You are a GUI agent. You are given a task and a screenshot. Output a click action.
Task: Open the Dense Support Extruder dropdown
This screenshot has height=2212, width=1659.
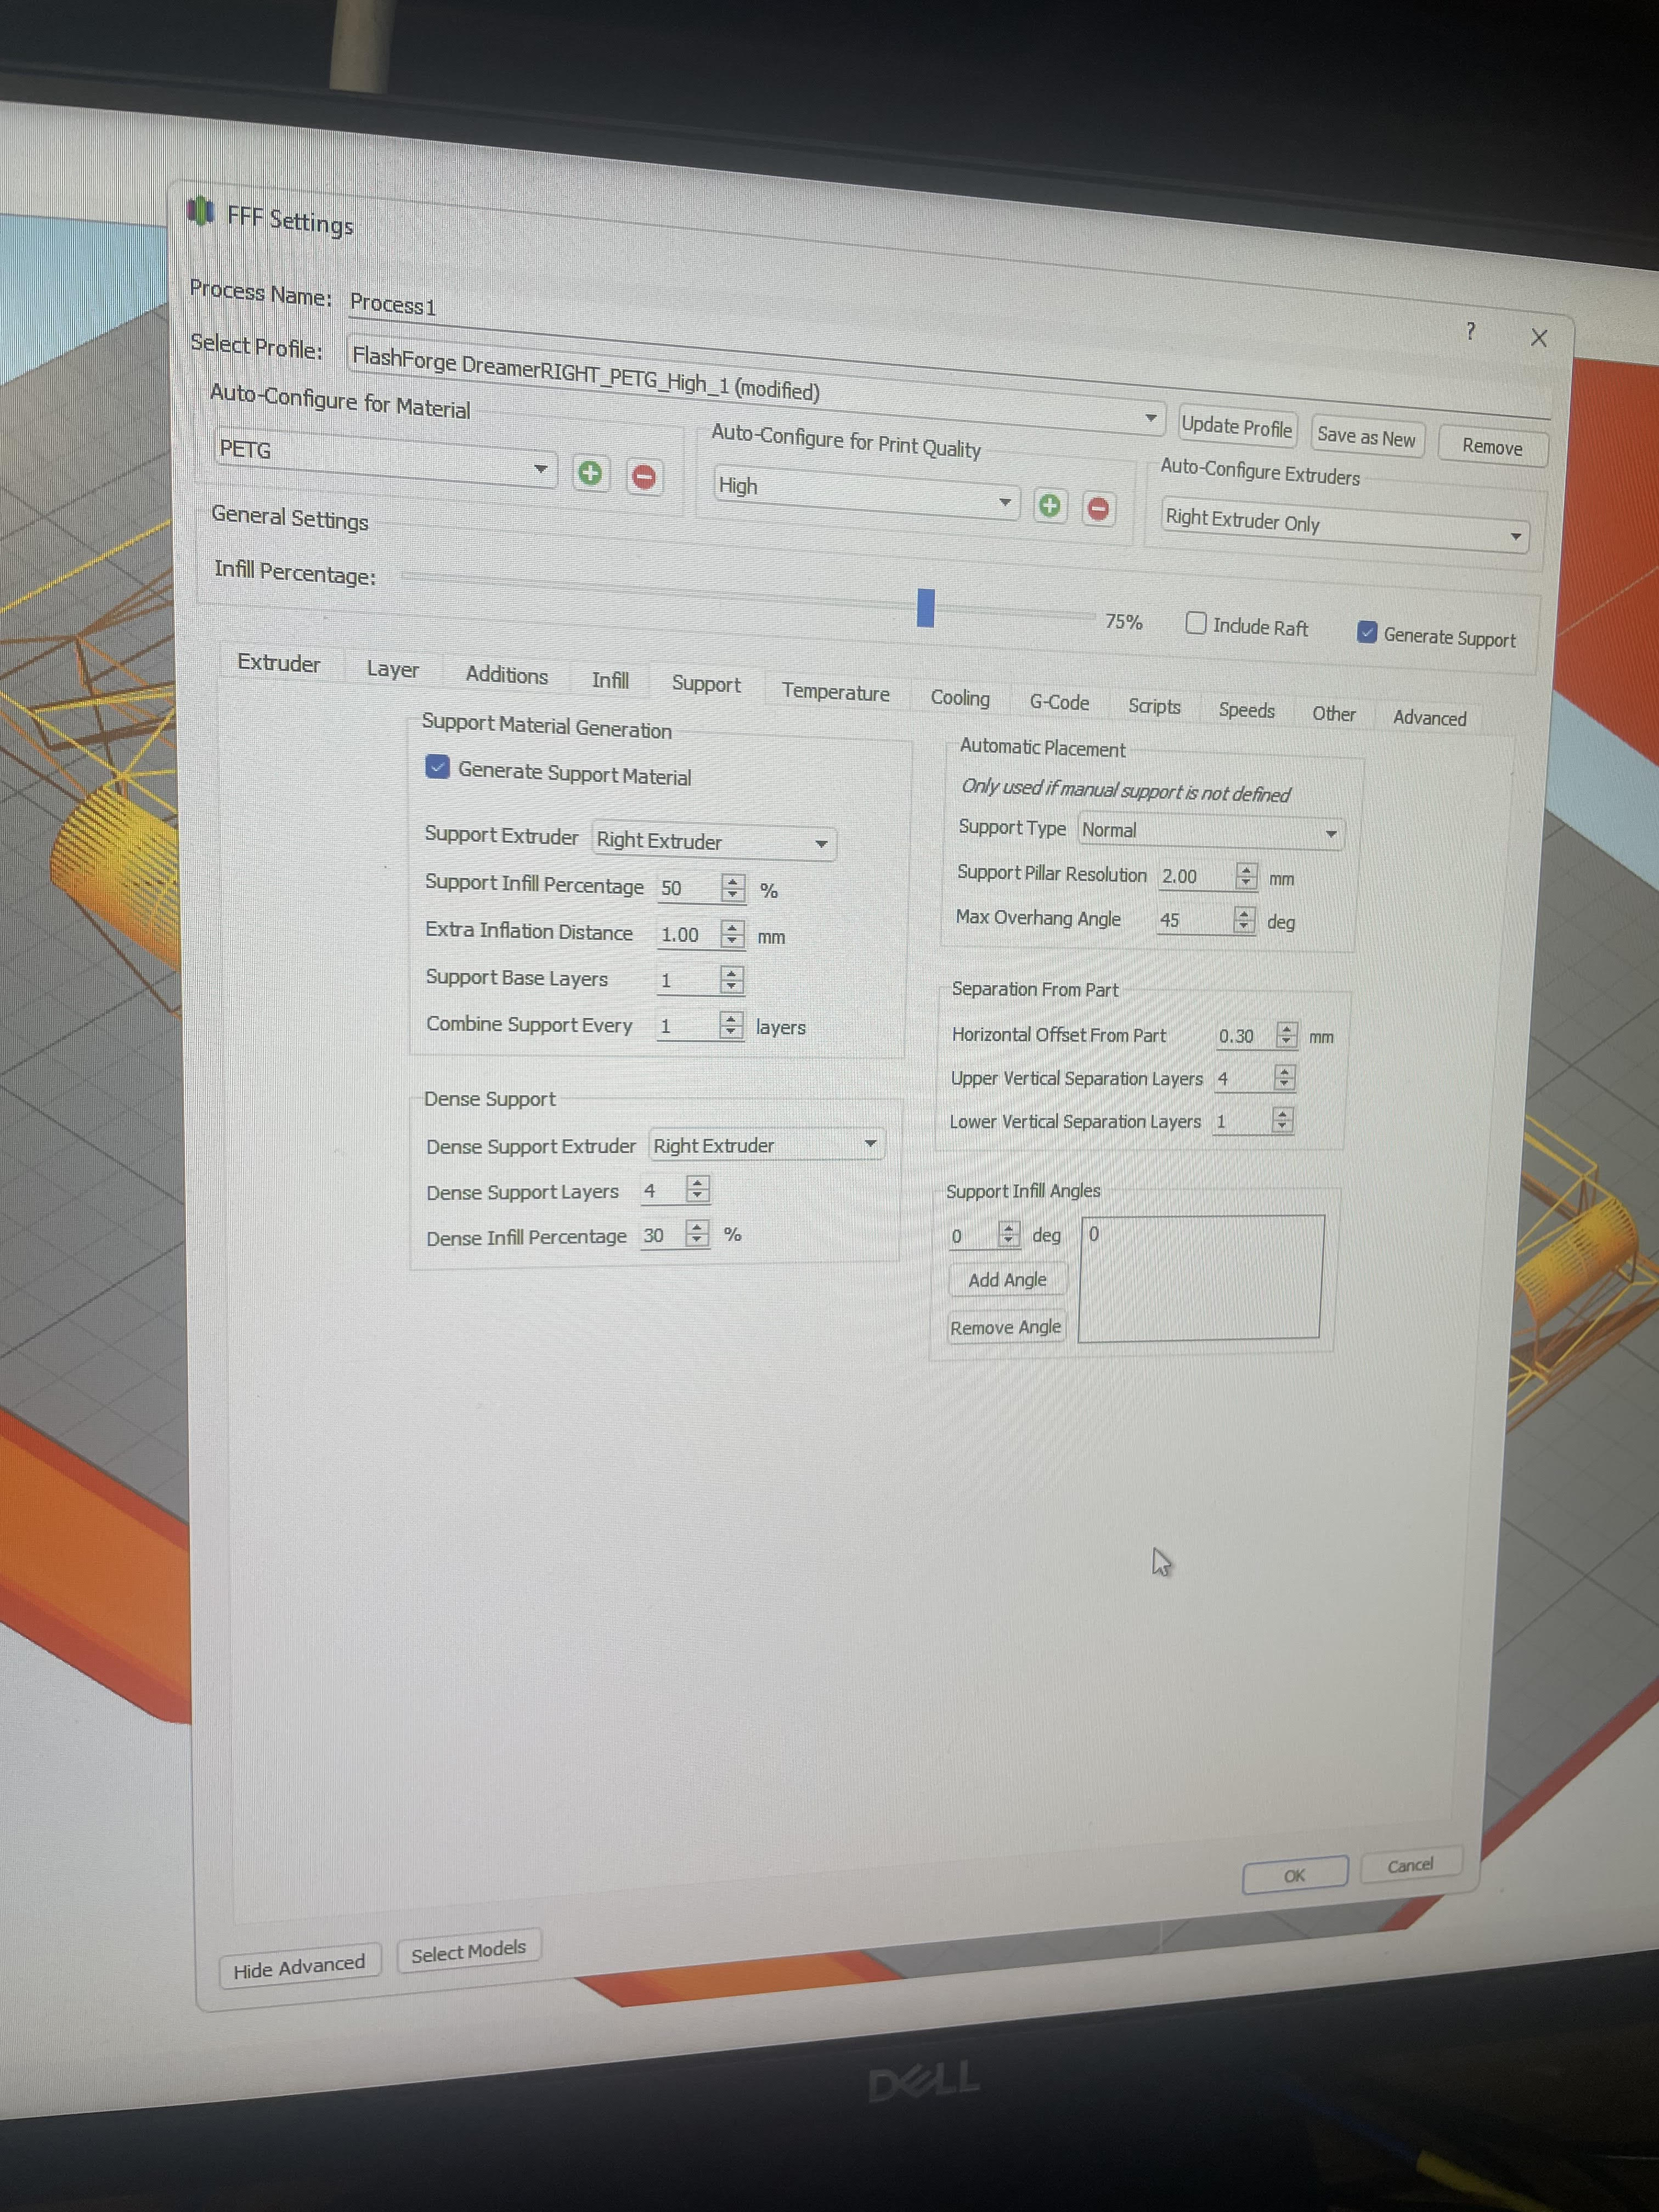[767, 1146]
